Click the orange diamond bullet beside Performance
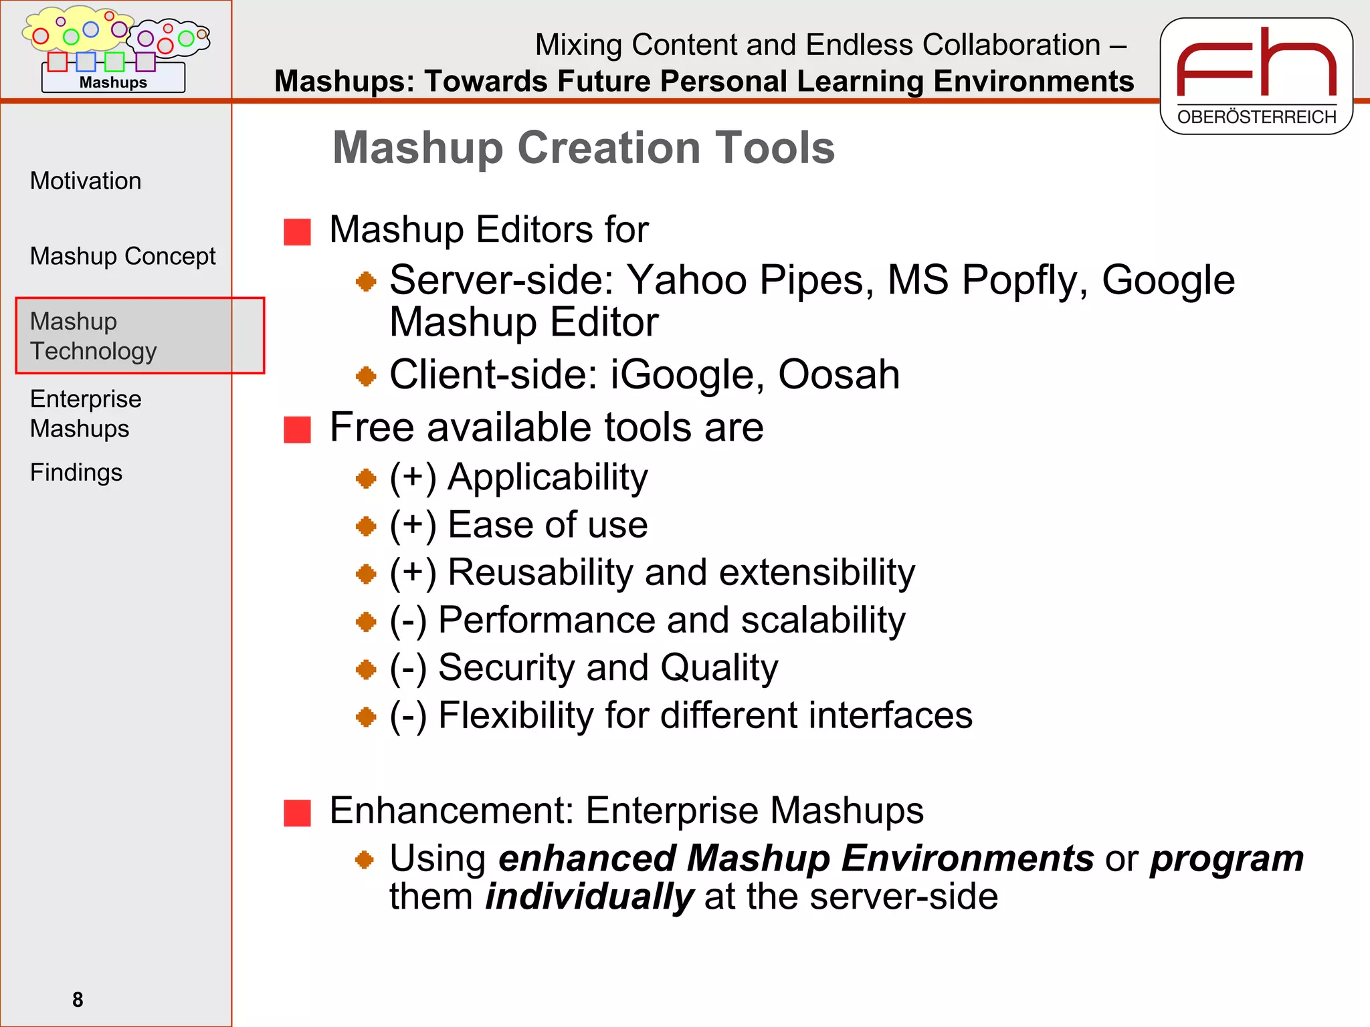The image size is (1370, 1027). [x=366, y=622]
